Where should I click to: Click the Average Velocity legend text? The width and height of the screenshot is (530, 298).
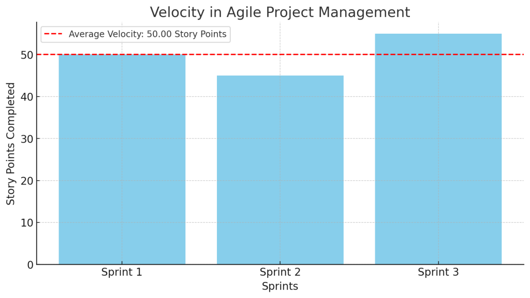click(x=148, y=34)
